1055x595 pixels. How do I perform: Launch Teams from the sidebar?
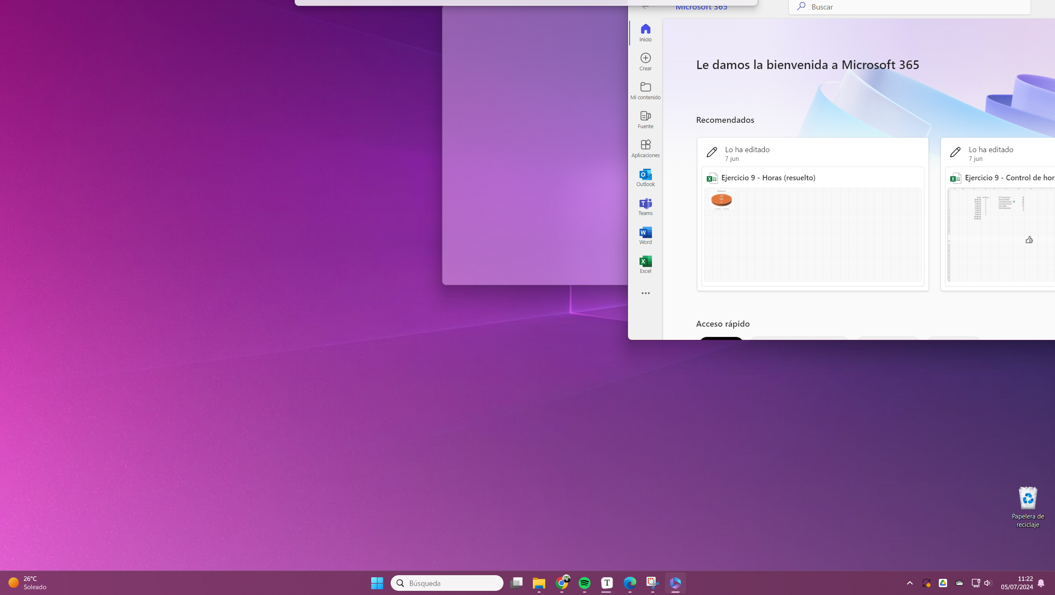645,206
